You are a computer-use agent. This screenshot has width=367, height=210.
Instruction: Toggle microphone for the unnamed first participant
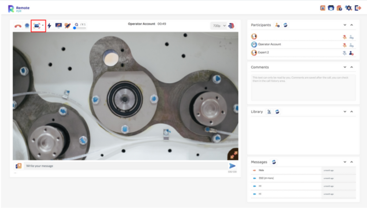click(345, 37)
